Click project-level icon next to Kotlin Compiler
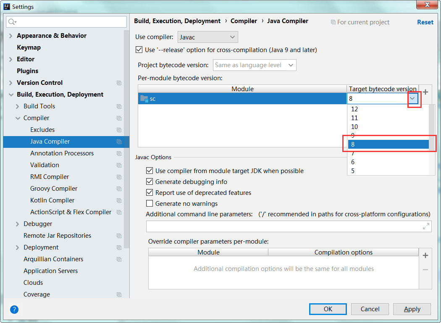Image resolution: width=441 pixels, height=323 pixels. click(119, 201)
